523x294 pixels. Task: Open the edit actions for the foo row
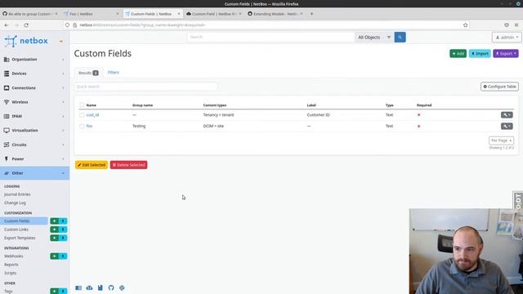click(x=507, y=127)
